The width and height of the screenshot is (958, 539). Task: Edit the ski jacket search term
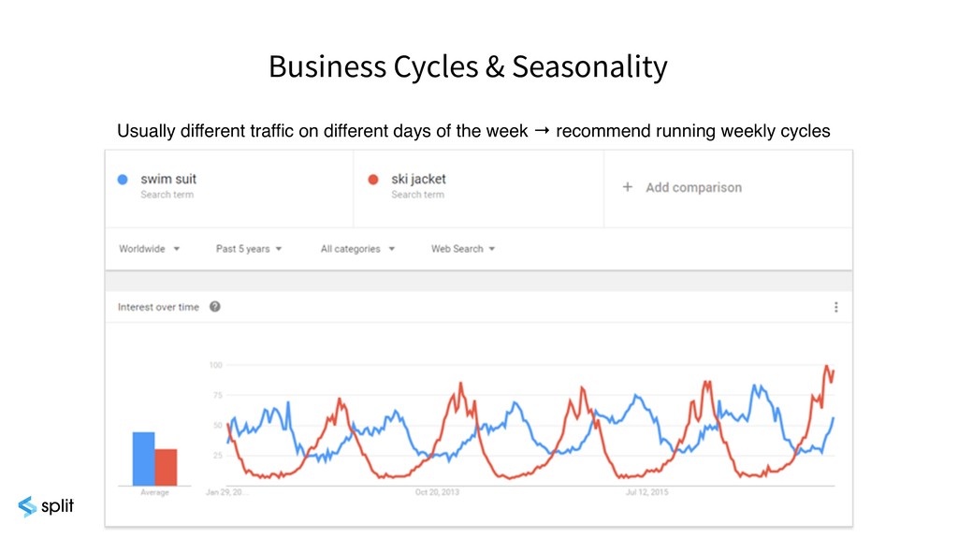coord(418,179)
